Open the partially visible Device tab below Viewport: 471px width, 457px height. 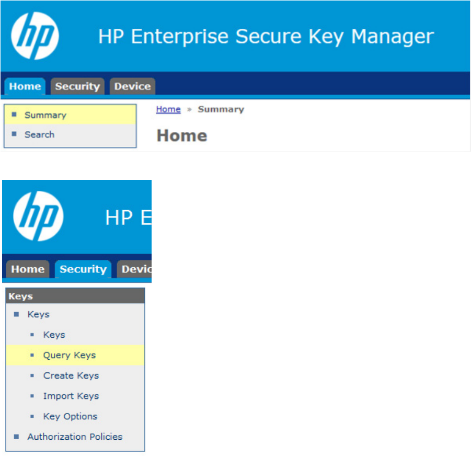pyautogui.click(x=134, y=269)
